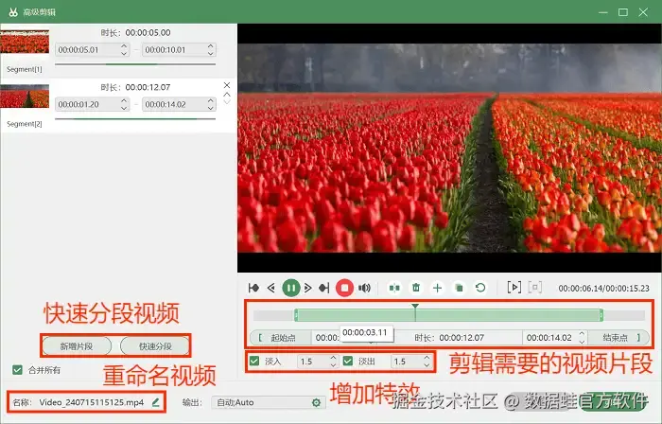The width and height of the screenshot is (662, 424).
Task: Pause the video playback
Action: pos(290,288)
